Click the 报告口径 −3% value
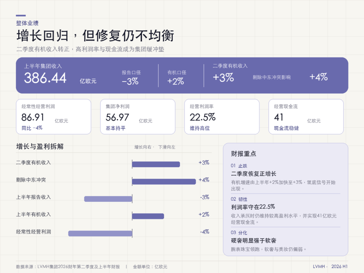Image resolution: width=364 pixels, height=273 pixels. pyautogui.click(x=130, y=81)
